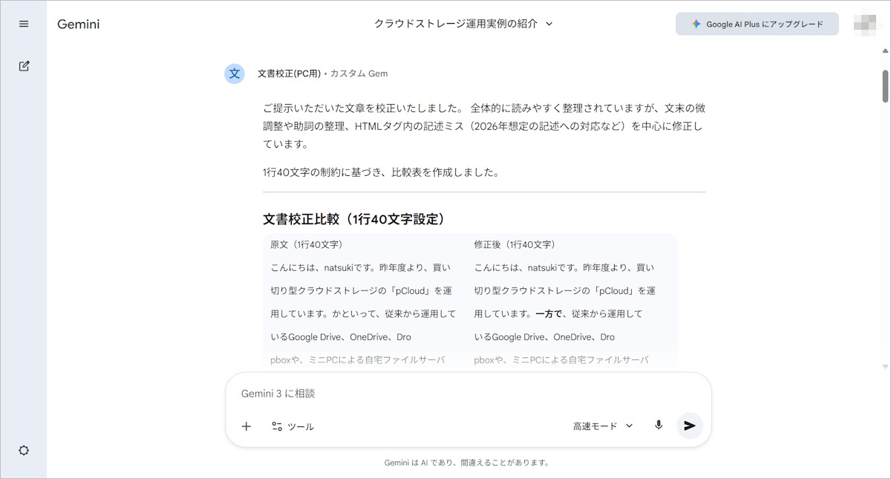The height and width of the screenshot is (479, 891).
Task: Focus the Gemini 3 に相談 input field
Action: (x=468, y=393)
